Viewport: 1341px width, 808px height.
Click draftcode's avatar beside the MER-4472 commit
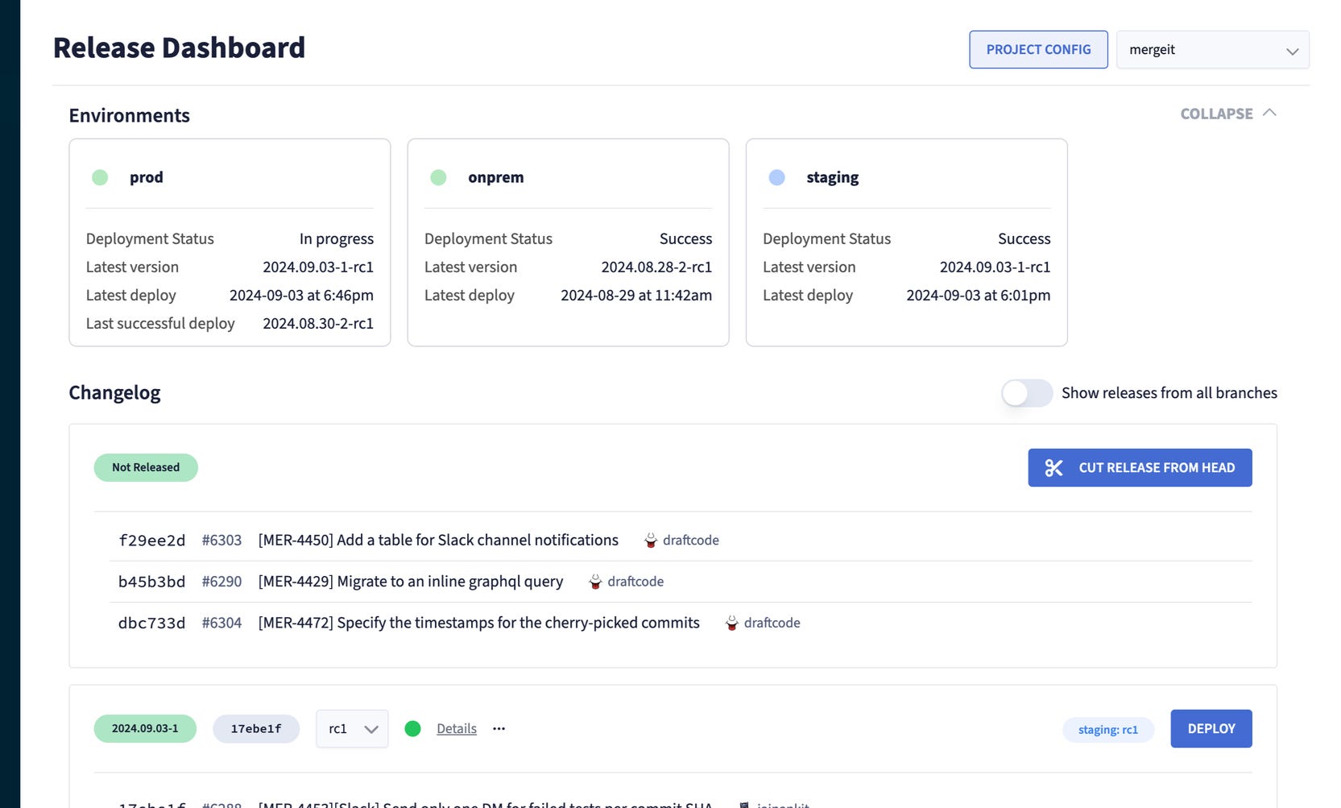(731, 622)
